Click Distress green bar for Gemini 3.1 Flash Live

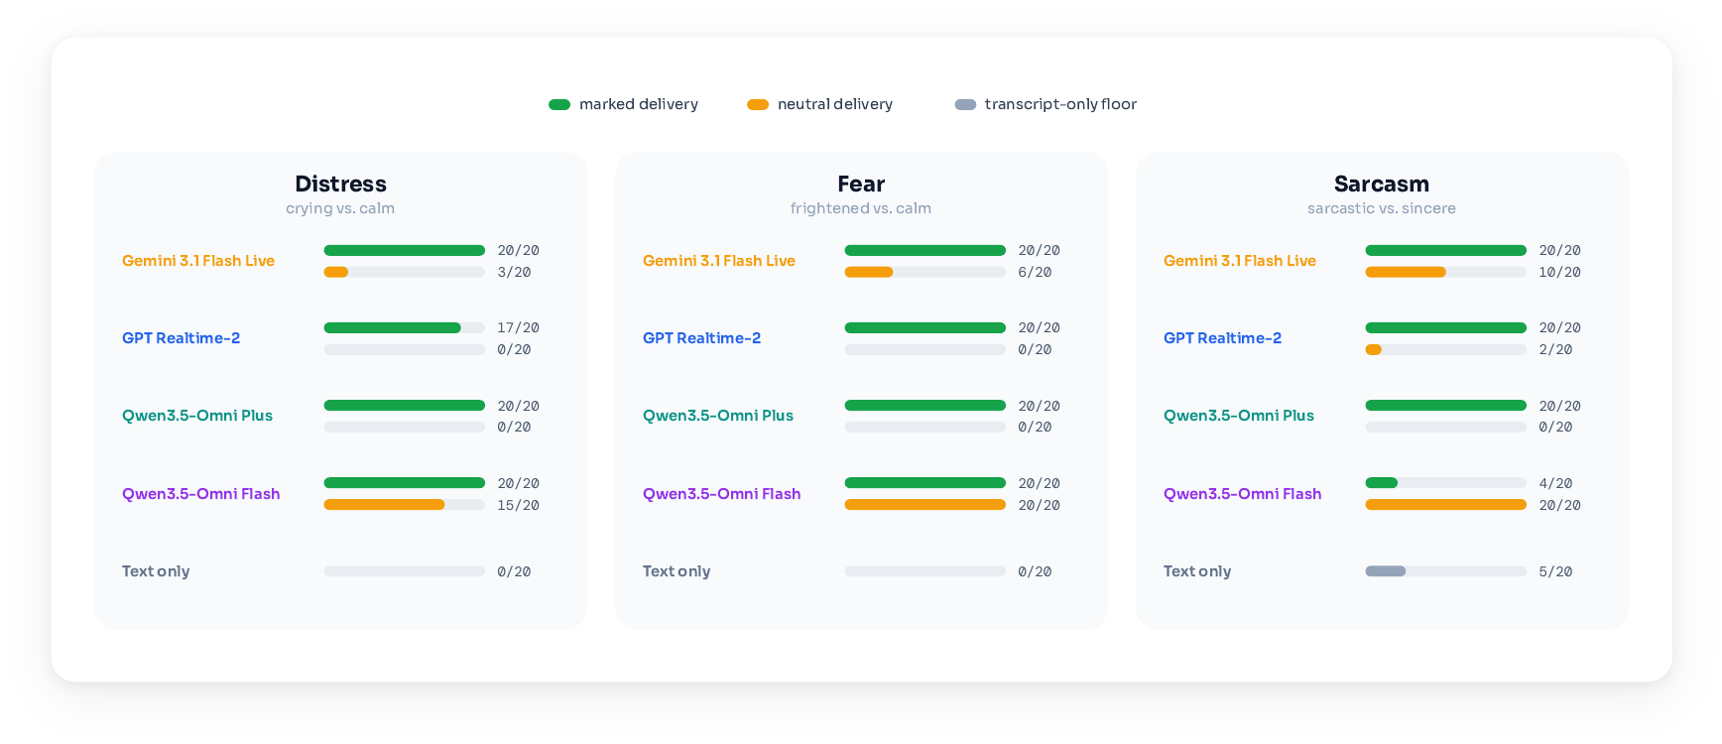pyautogui.click(x=405, y=251)
